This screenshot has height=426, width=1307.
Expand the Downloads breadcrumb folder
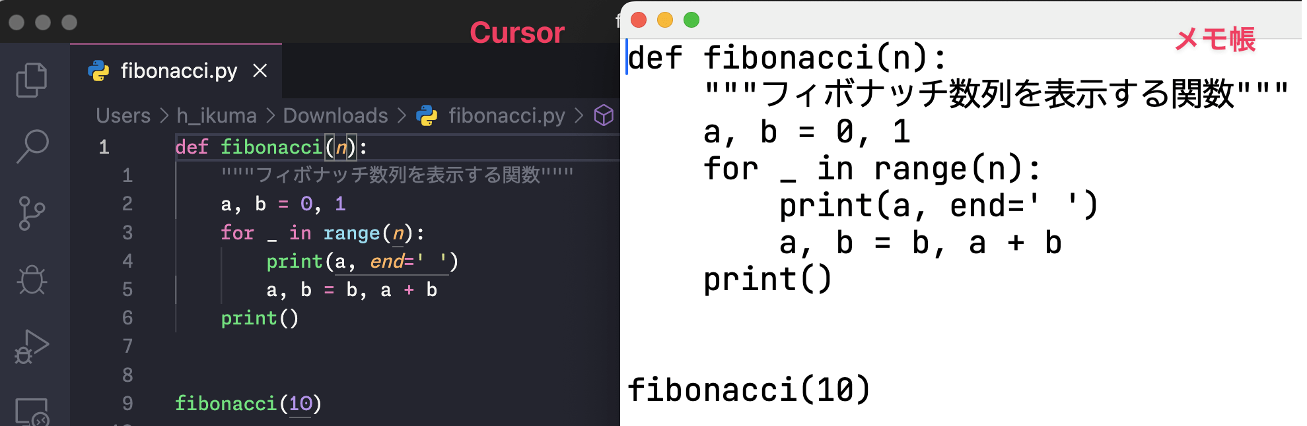336,115
